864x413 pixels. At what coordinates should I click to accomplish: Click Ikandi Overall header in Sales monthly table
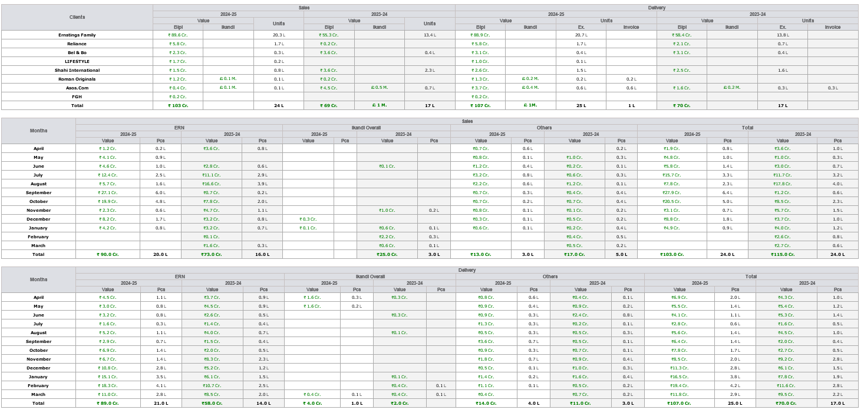click(367, 128)
